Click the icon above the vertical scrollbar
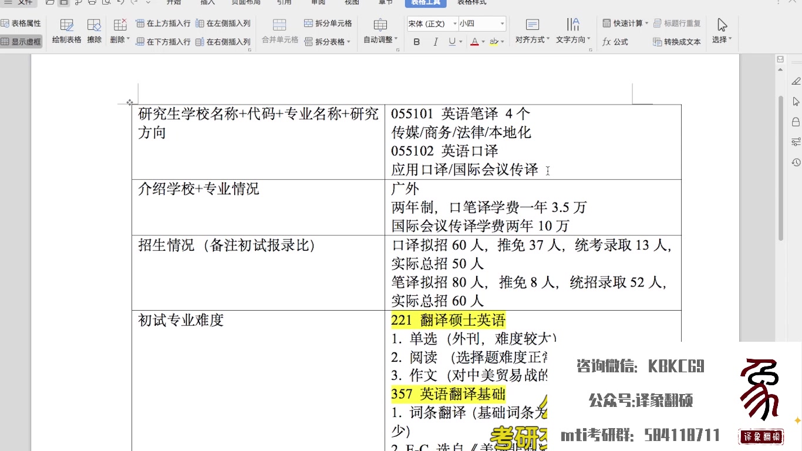This screenshot has width=802, height=451. pyautogui.click(x=780, y=59)
